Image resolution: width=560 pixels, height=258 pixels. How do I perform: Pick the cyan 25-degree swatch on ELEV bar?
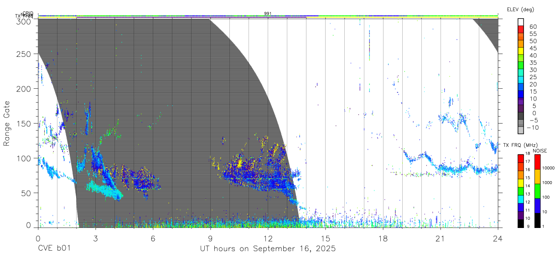tap(521, 79)
